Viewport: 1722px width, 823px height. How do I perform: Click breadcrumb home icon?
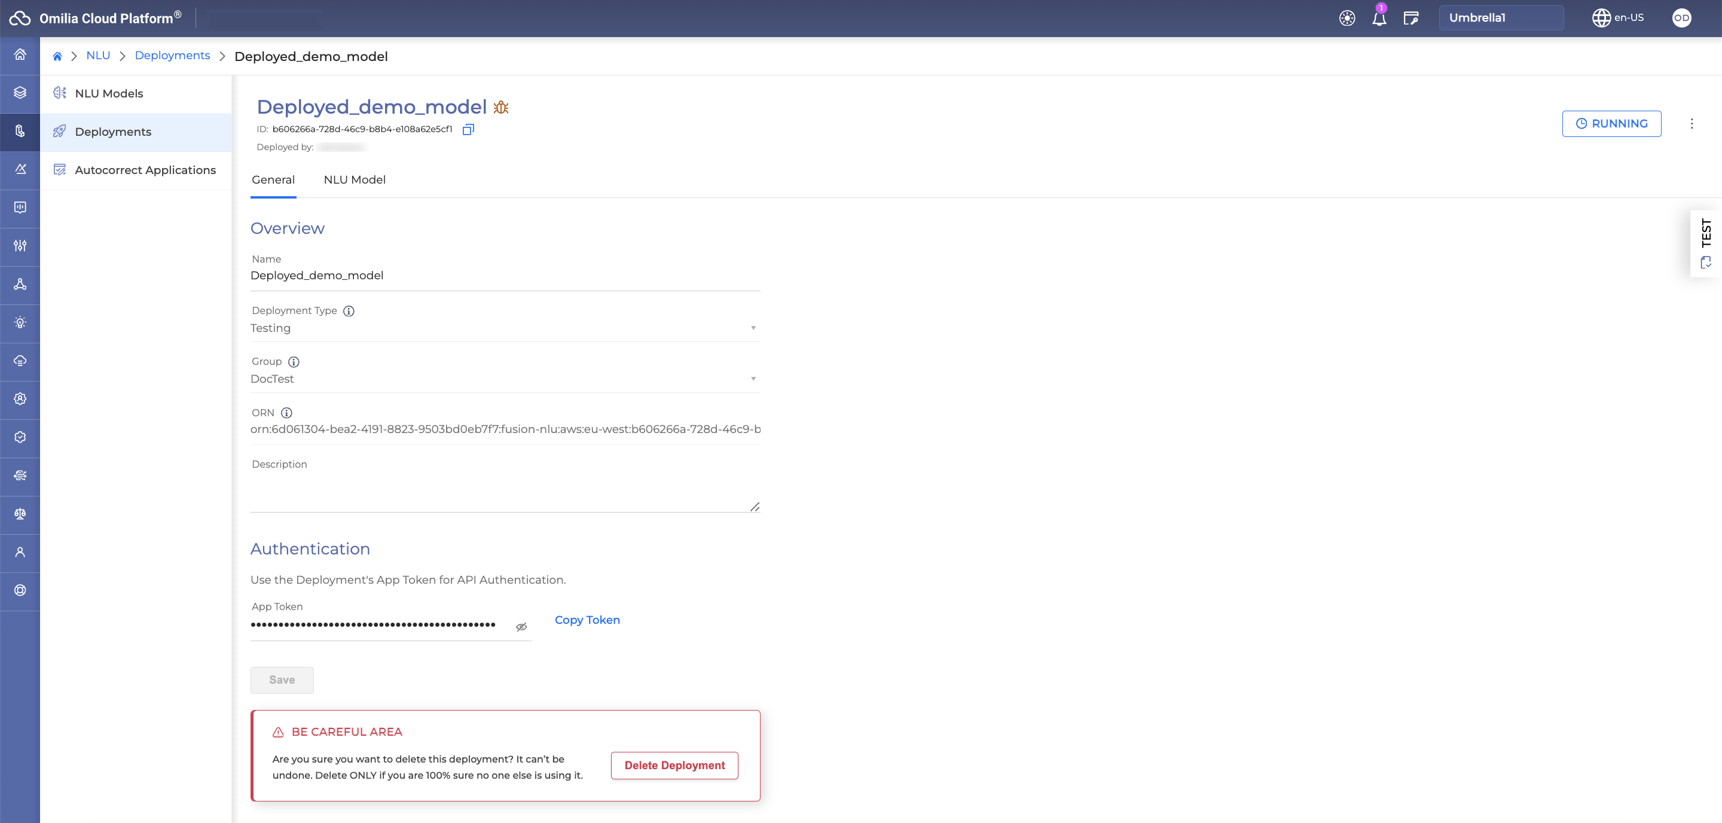[x=57, y=56]
